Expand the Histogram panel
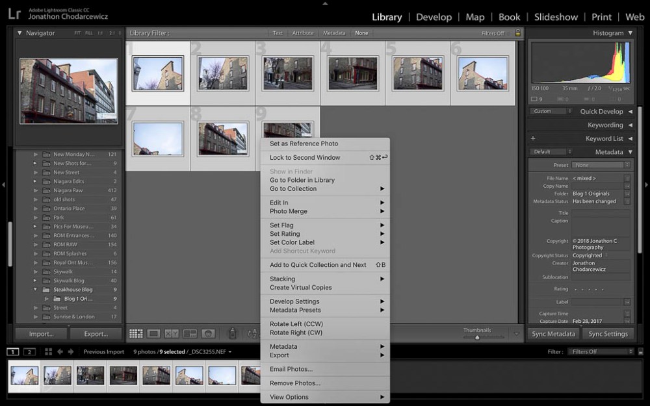The height and width of the screenshot is (406, 650). coord(610,32)
